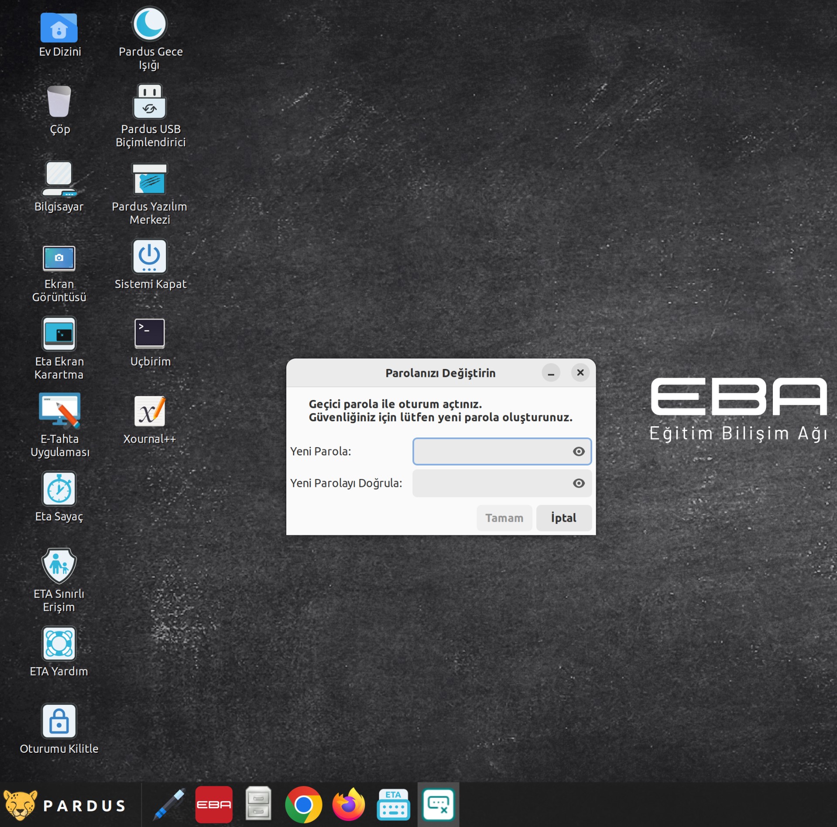
Task: Open the Çöp trash icon
Action: click(59, 101)
